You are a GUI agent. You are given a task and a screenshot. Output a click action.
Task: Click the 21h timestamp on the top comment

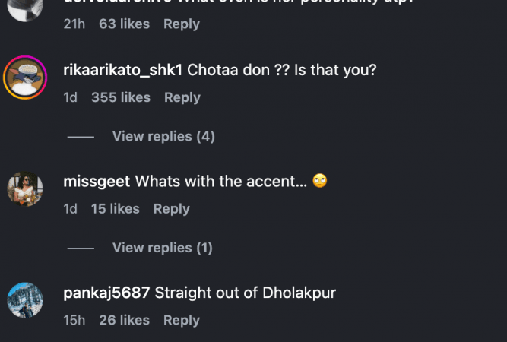[74, 24]
